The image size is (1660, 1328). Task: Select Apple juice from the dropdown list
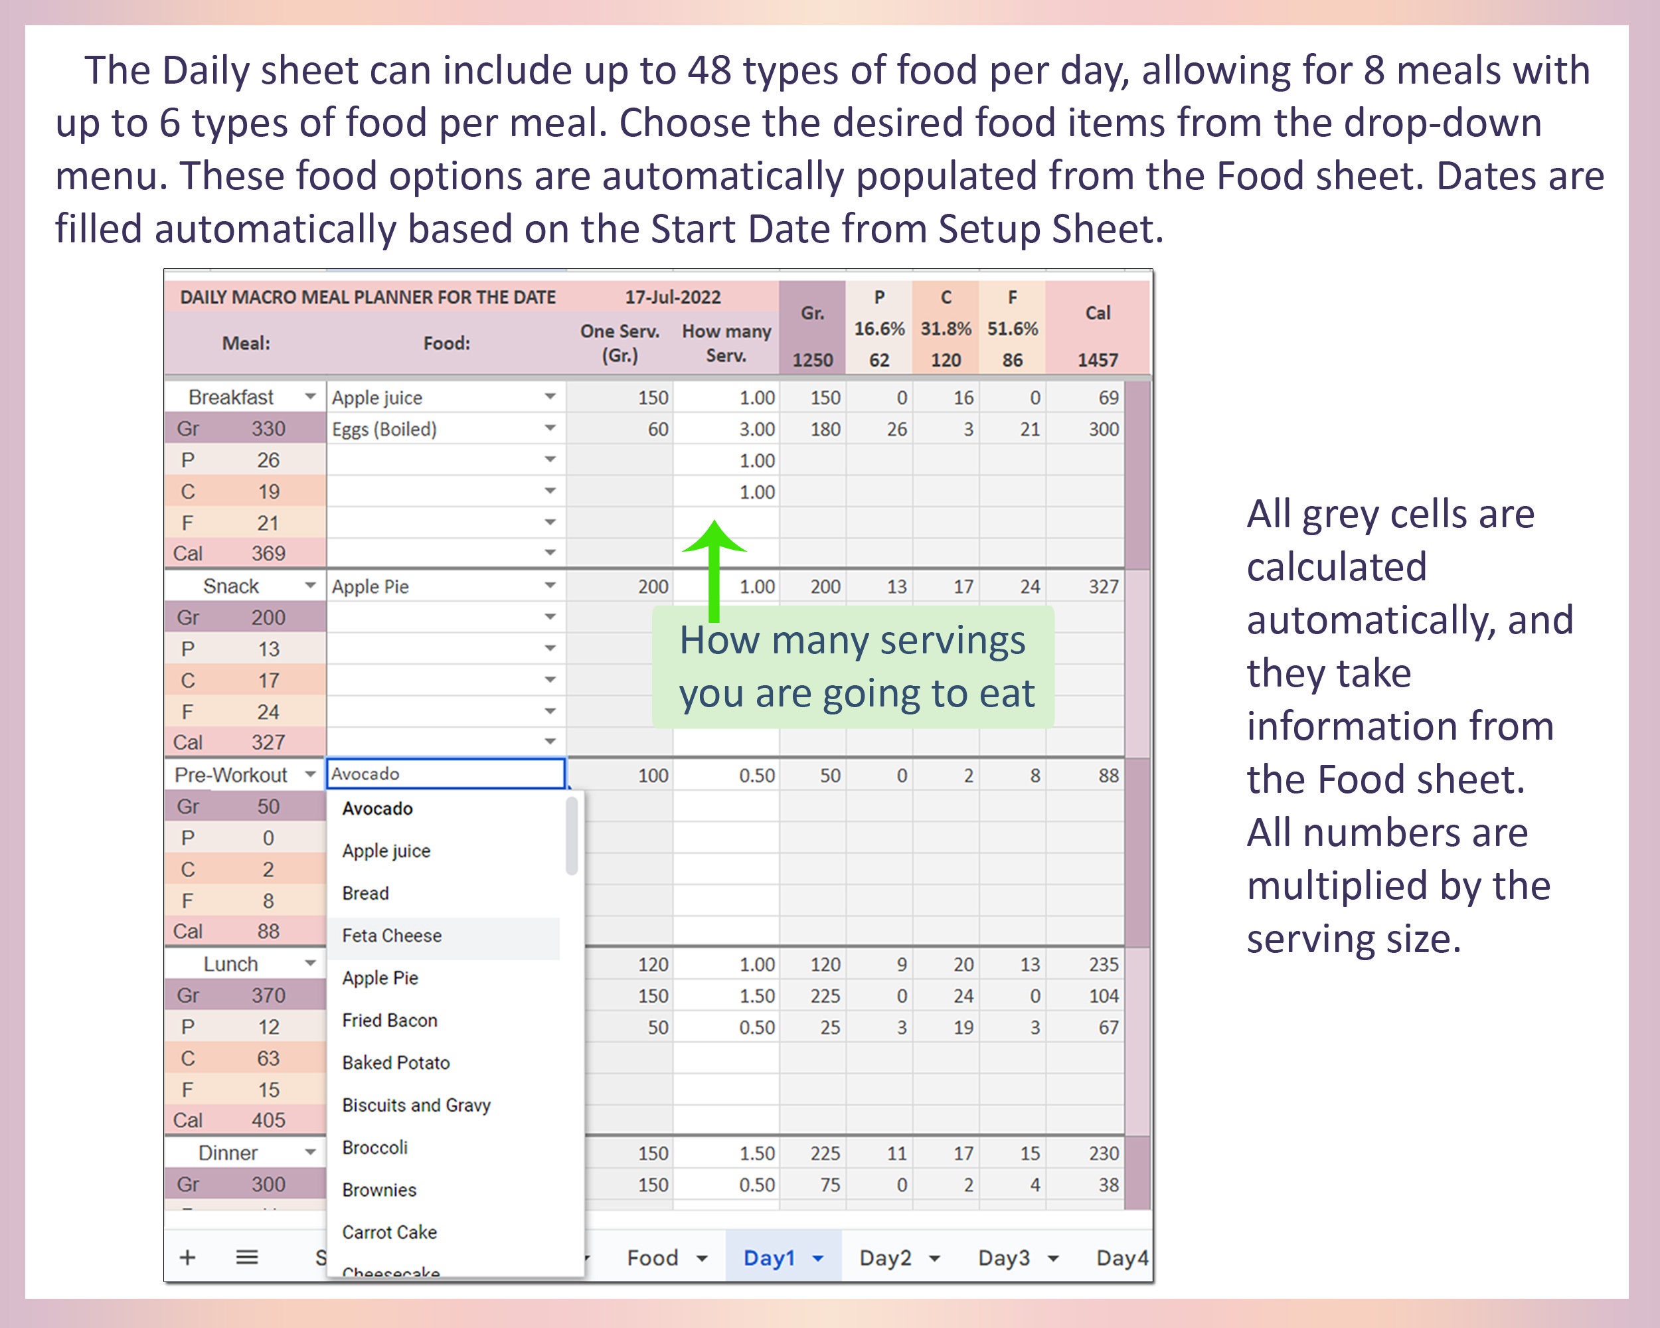[x=444, y=851]
